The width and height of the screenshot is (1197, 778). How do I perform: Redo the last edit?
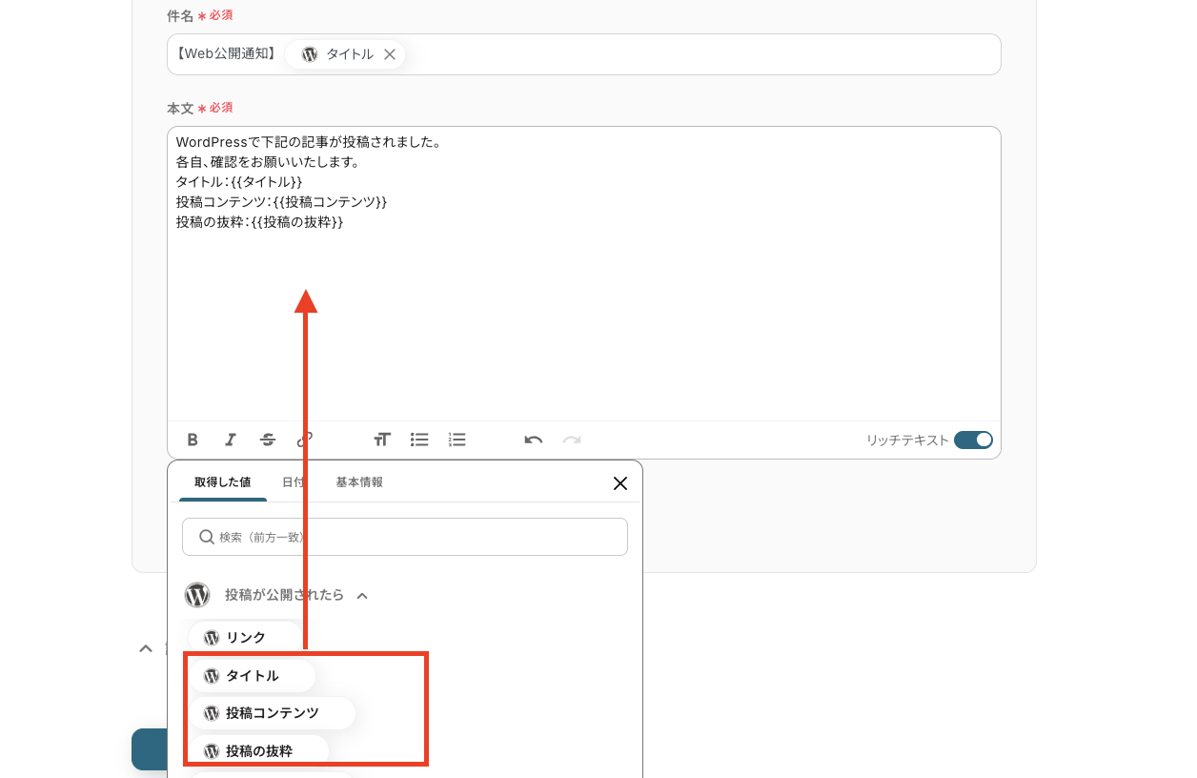(572, 440)
